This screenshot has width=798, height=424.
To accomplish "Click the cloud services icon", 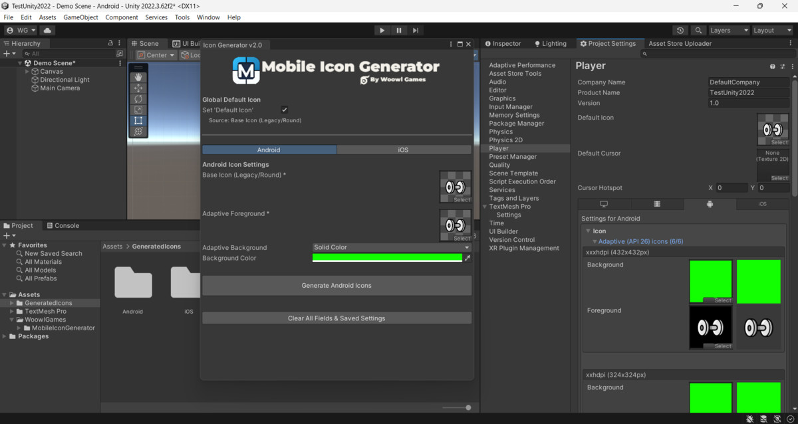I will (x=47, y=31).
